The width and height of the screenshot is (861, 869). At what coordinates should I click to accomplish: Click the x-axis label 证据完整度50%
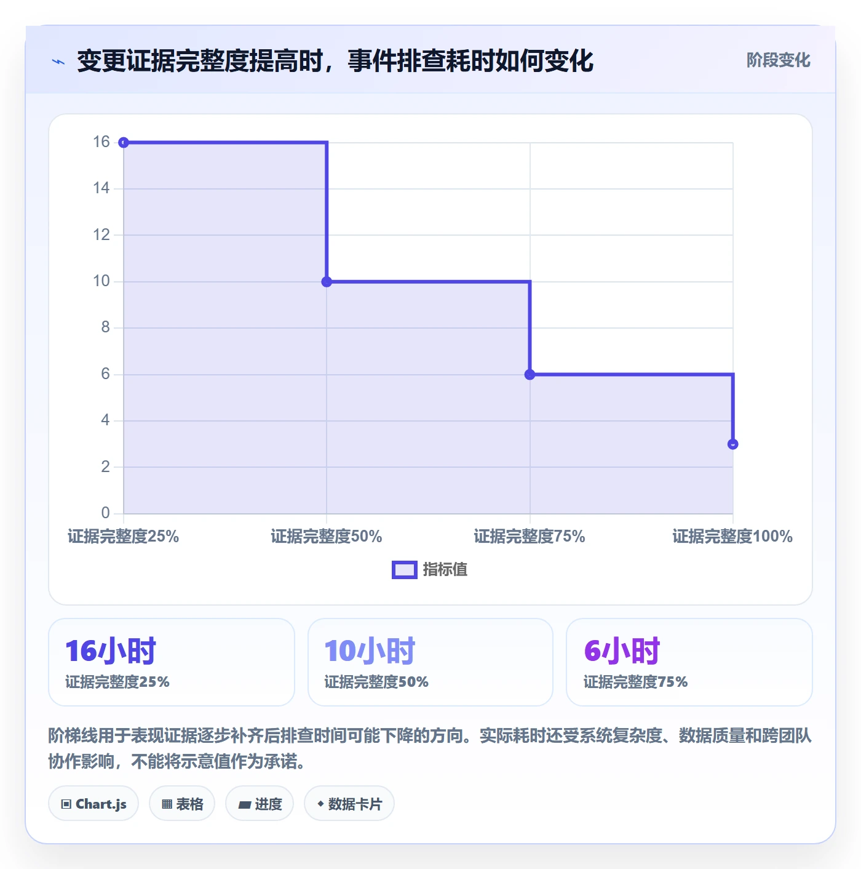[327, 537]
